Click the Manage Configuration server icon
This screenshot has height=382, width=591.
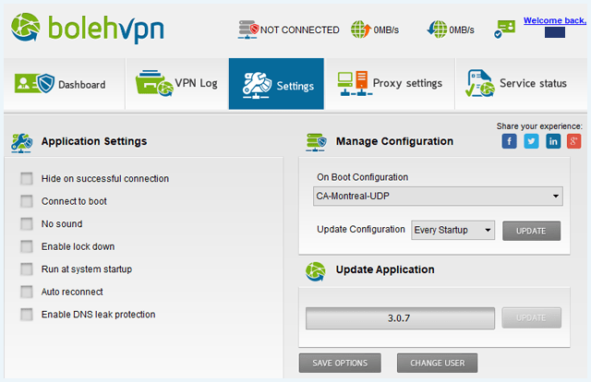(x=316, y=142)
